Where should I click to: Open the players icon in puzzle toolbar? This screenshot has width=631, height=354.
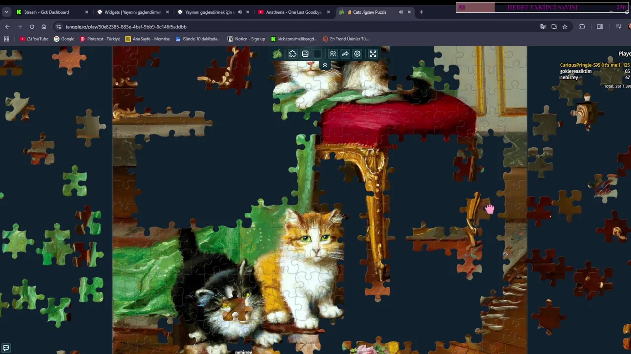click(333, 54)
